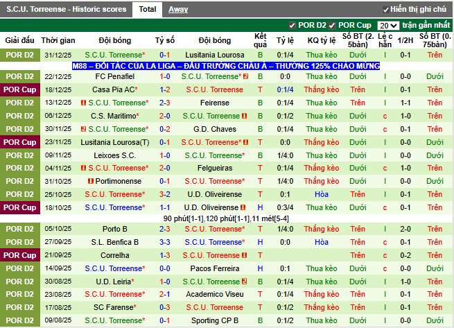Open C.S. Maritimo team link
Image resolution: width=454 pixels, height=328 pixels.
click(x=115, y=116)
